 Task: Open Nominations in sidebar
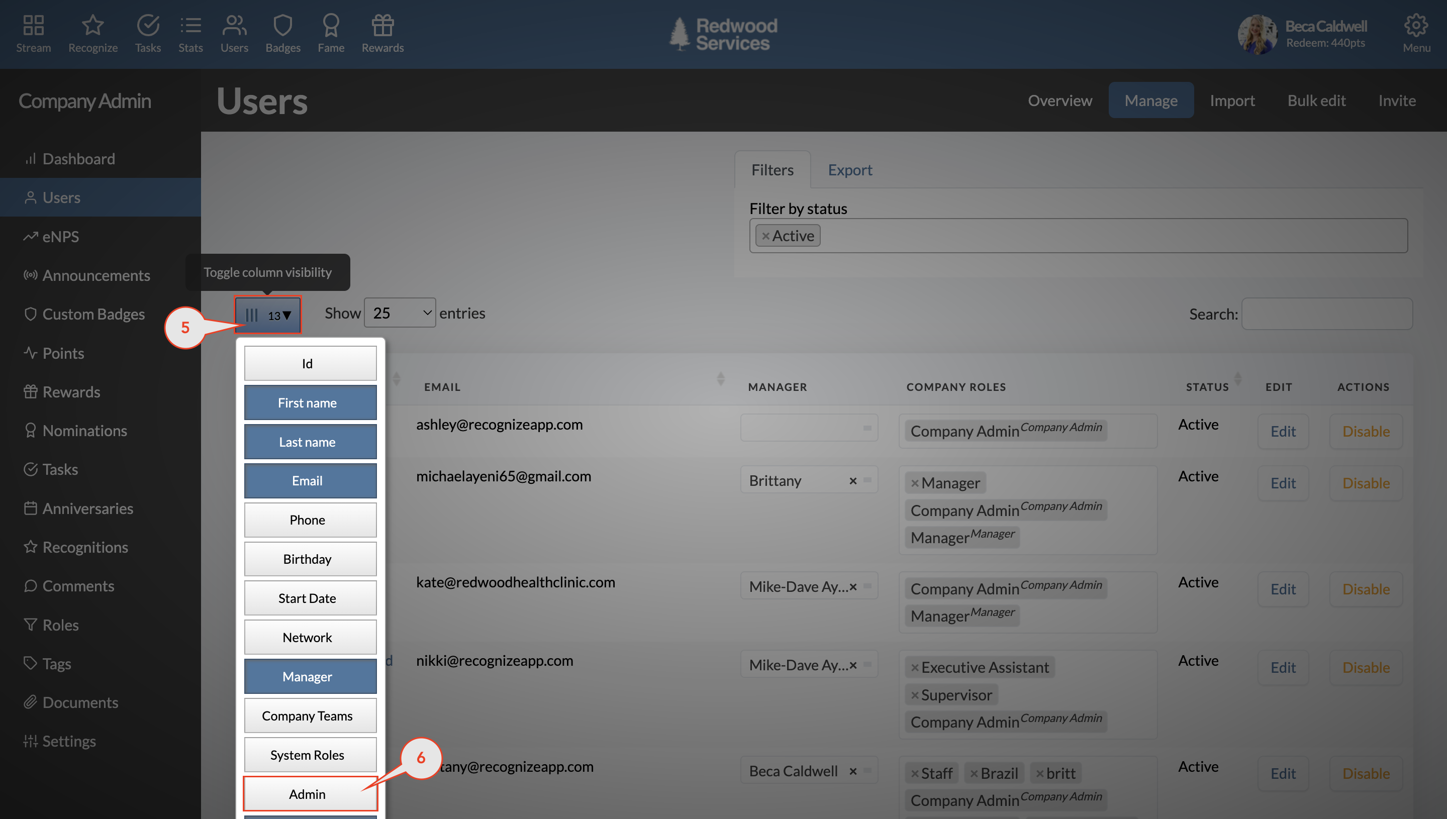(100, 431)
